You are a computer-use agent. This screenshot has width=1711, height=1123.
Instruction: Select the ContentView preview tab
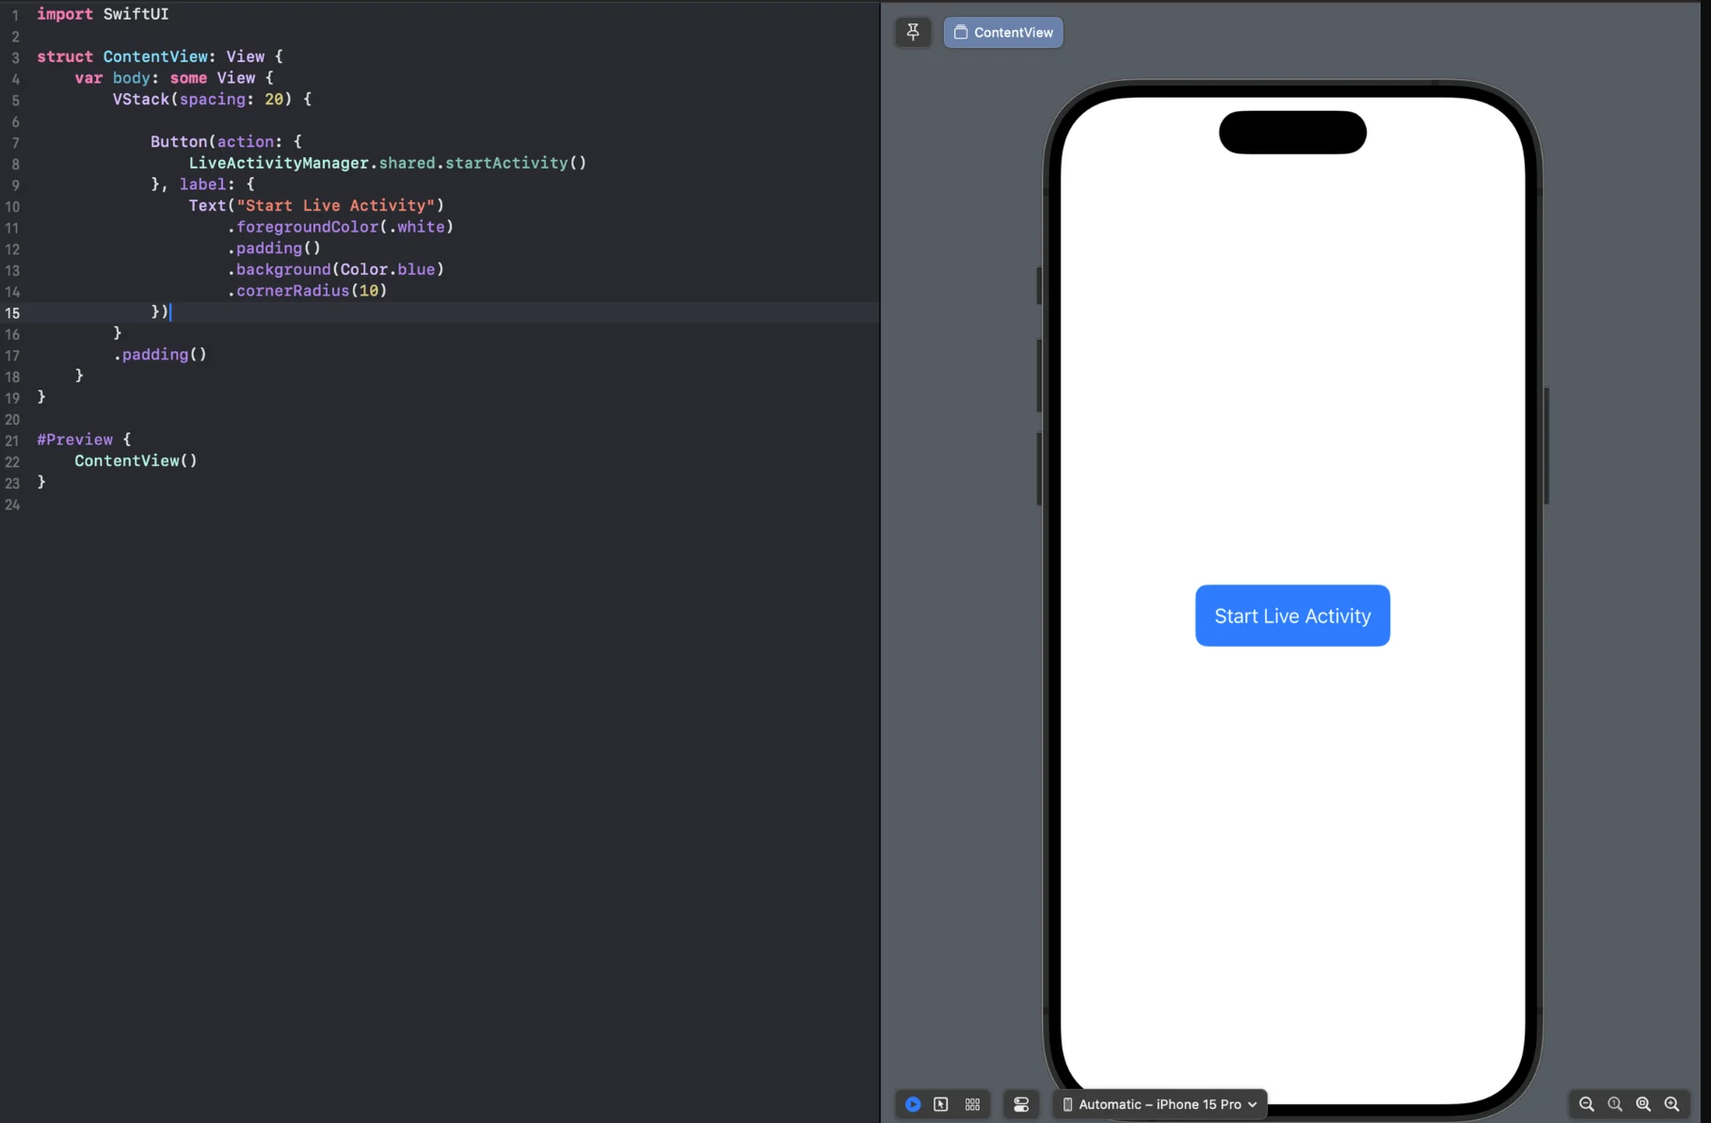click(x=1003, y=32)
